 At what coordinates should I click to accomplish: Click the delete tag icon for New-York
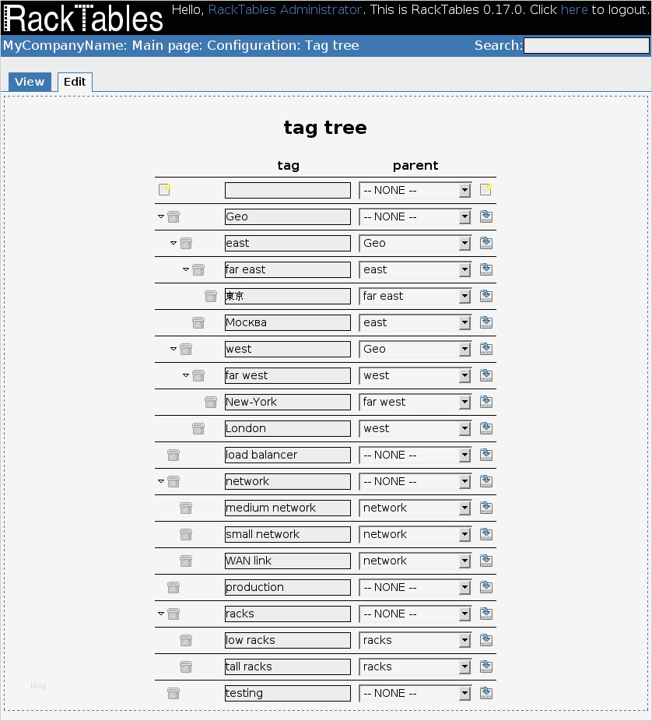click(x=210, y=403)
